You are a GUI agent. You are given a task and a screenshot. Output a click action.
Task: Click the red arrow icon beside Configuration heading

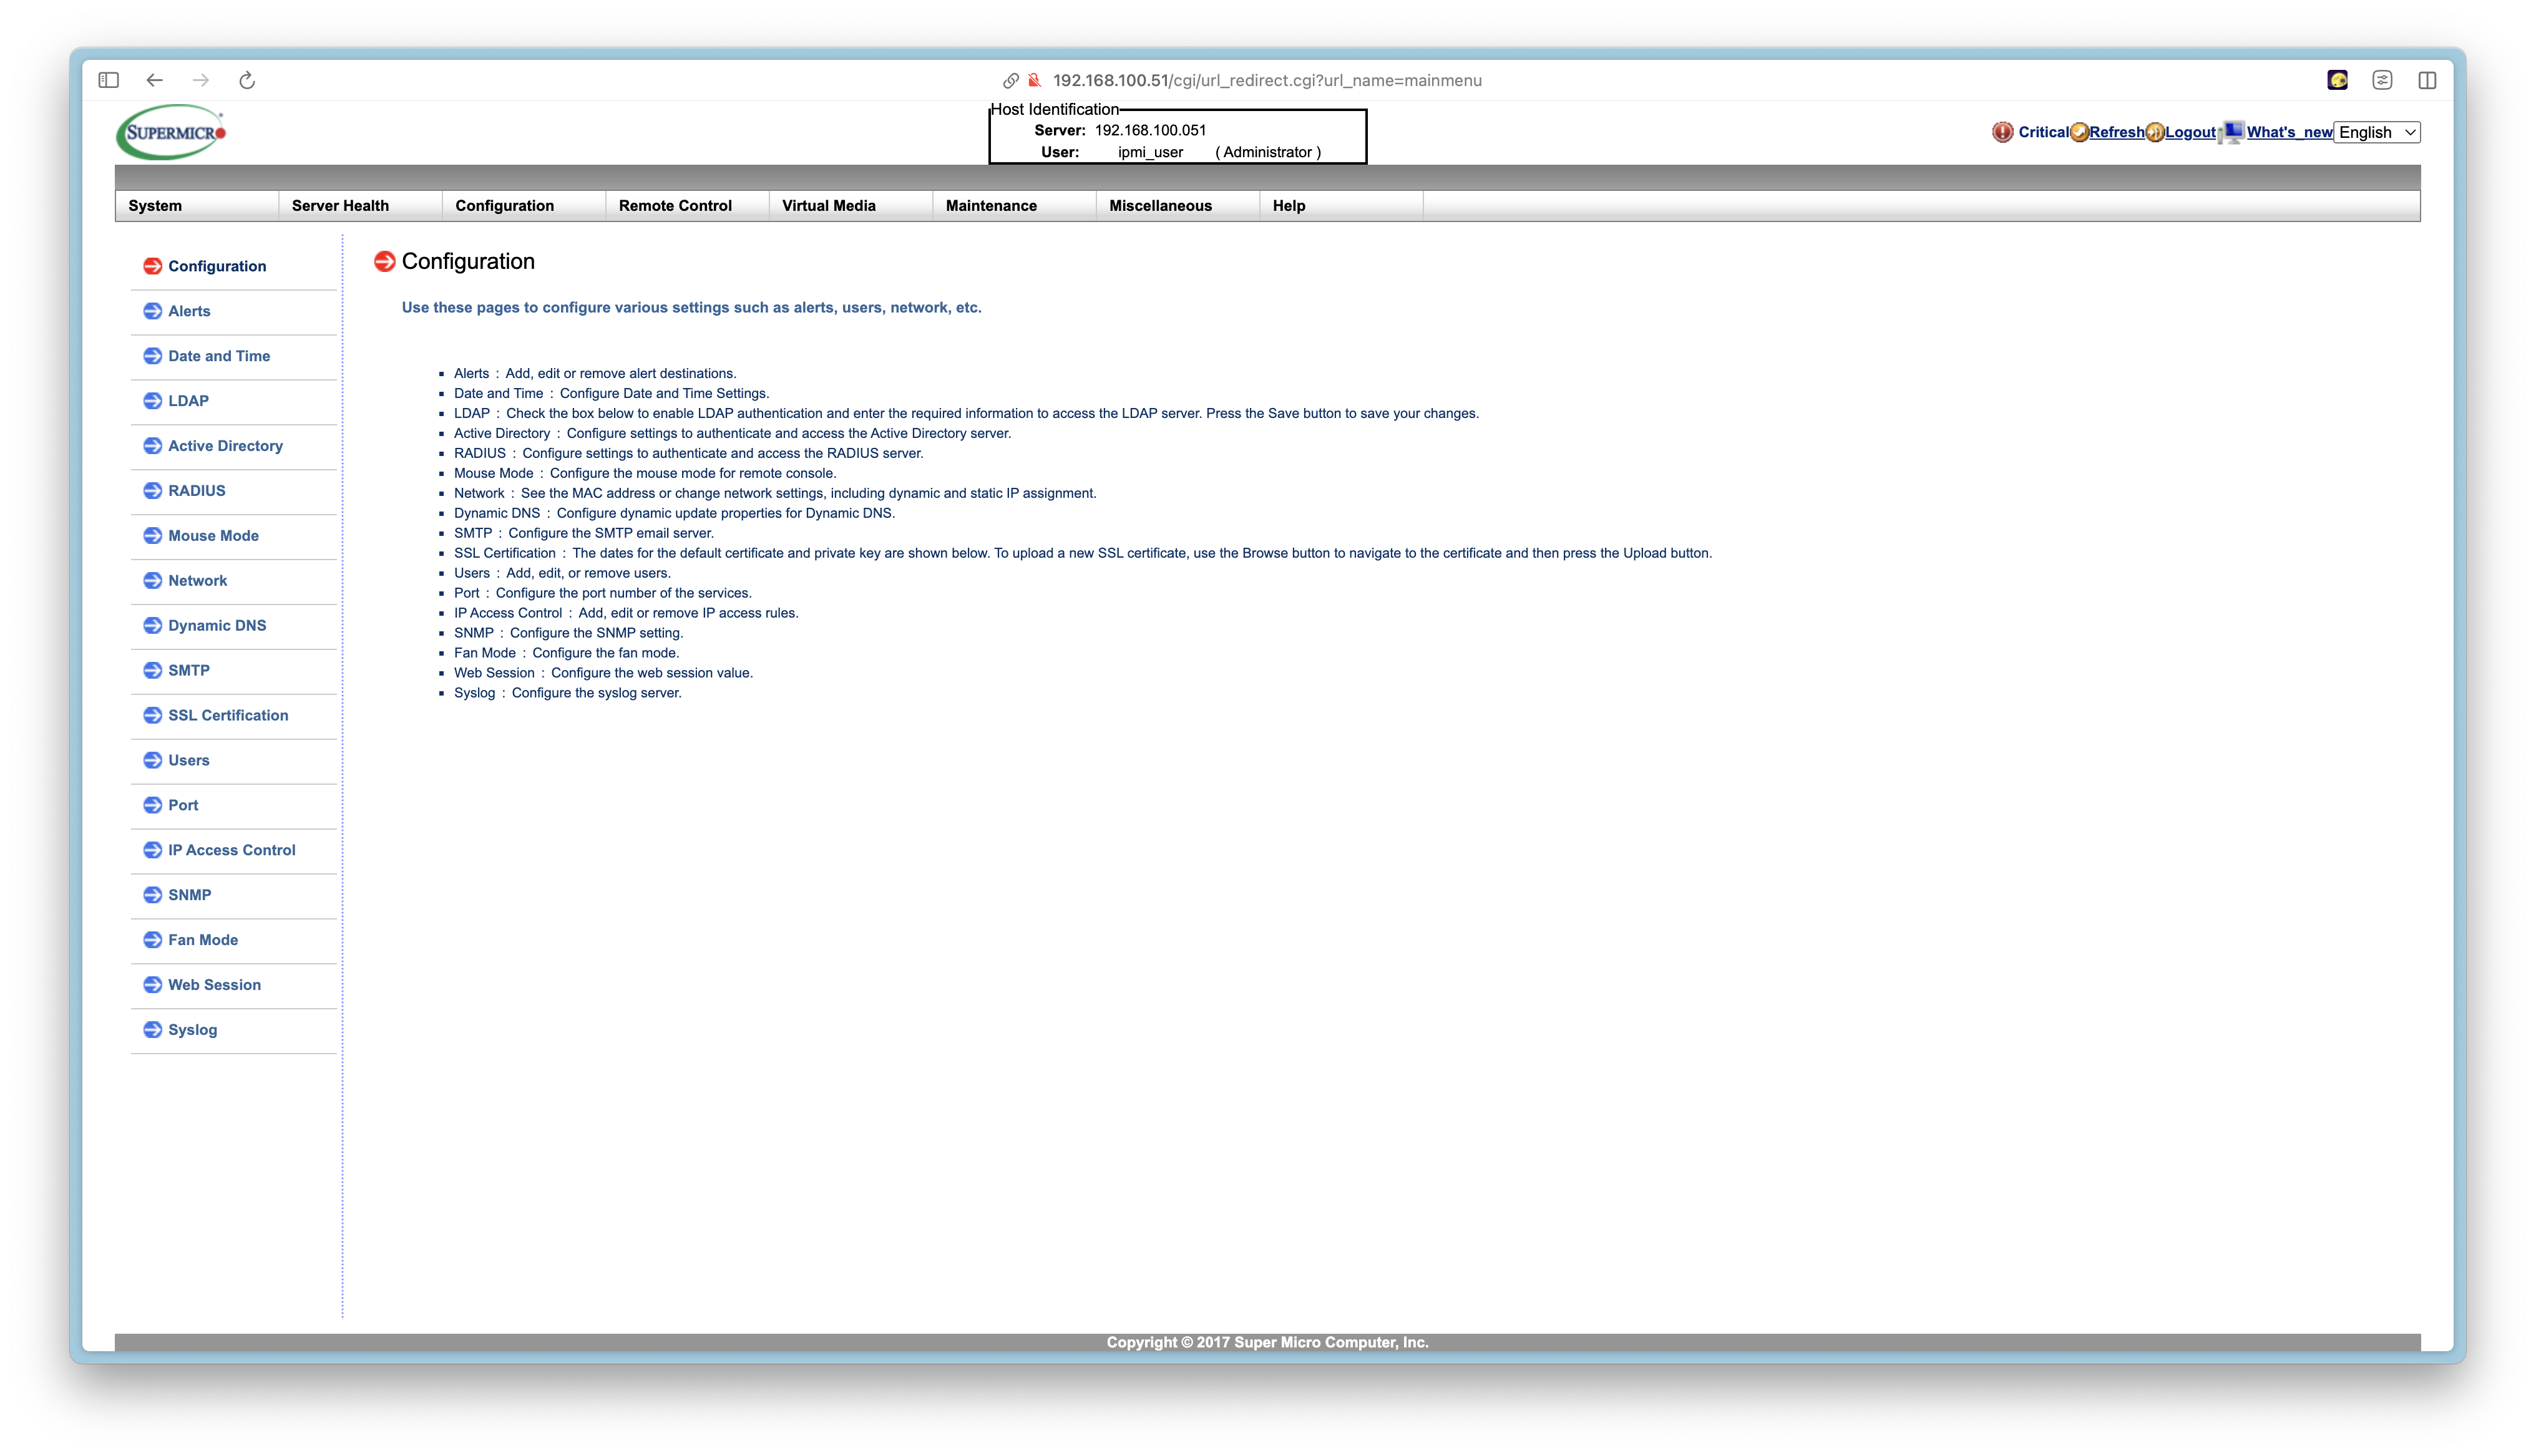[384, 262]
